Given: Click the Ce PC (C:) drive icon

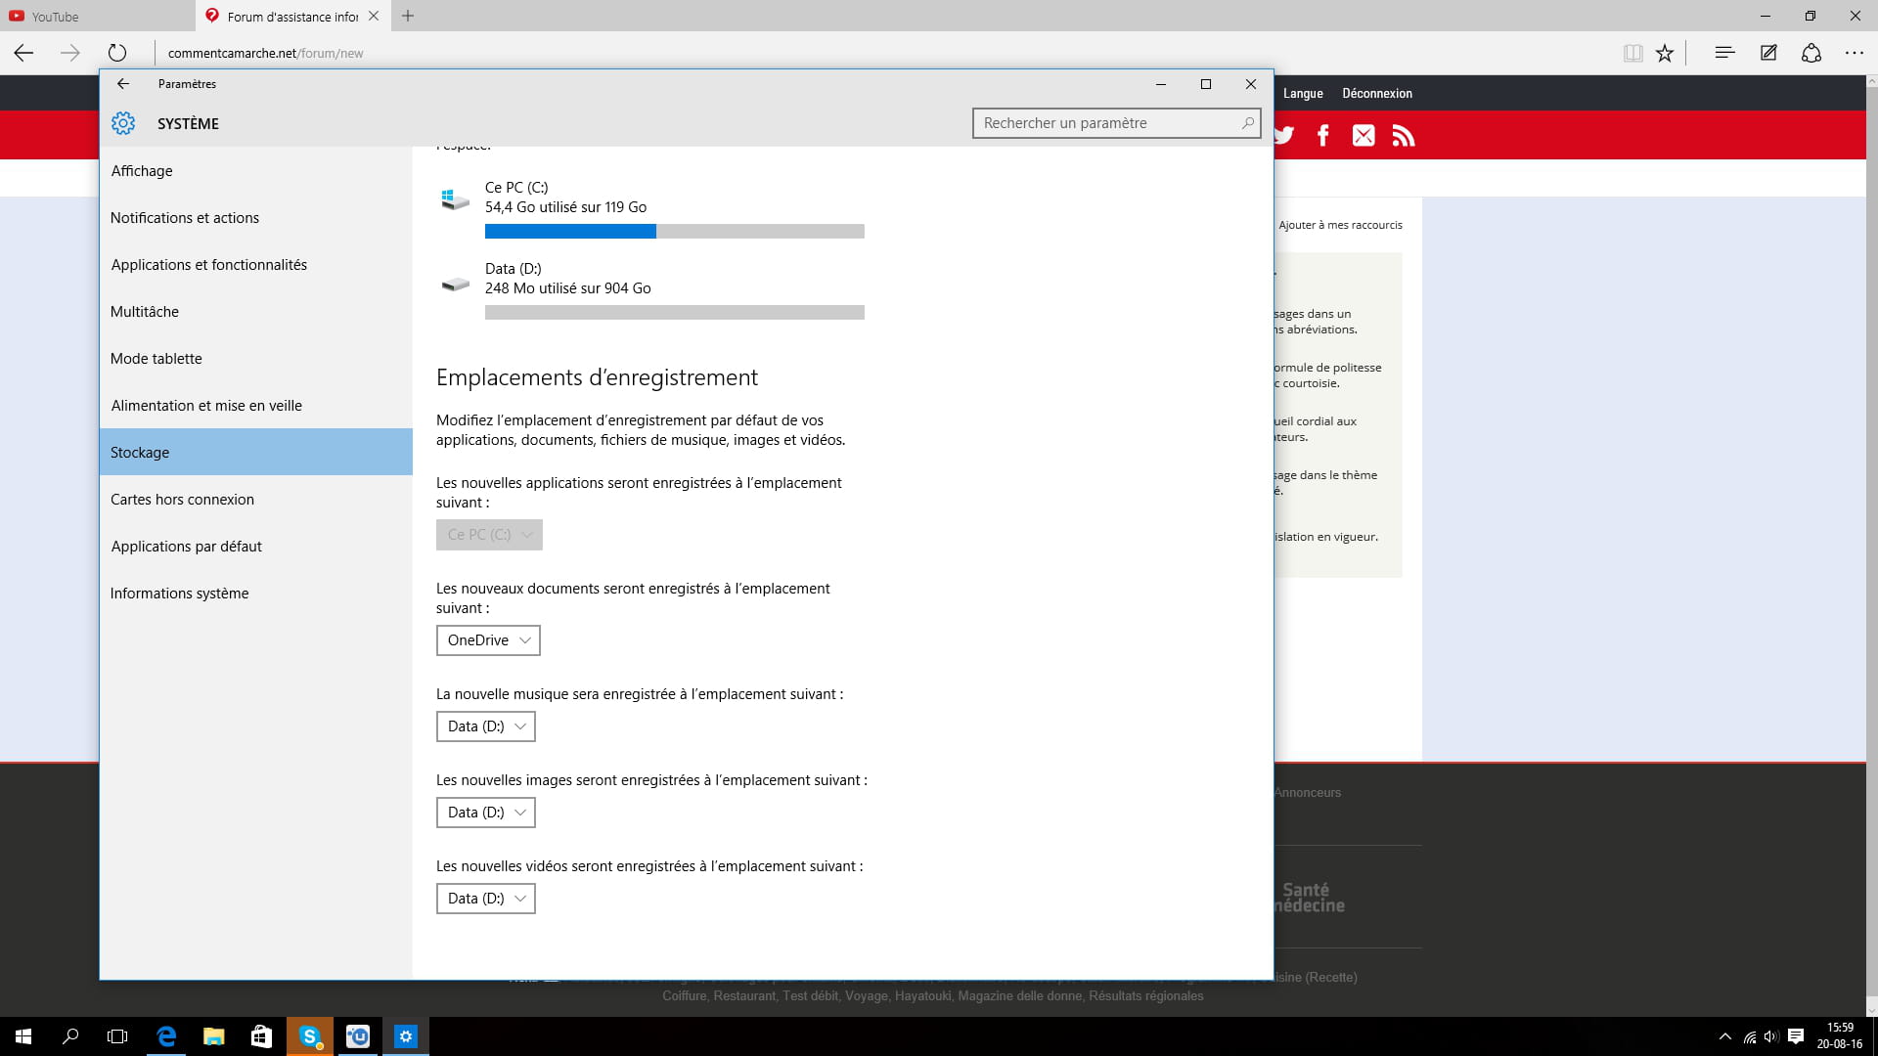Looking at the screenshot, I should tap(455, 199).
